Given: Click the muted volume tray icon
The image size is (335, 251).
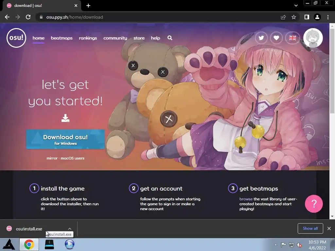Looking at the screenshot, I should tap(300, 245).
